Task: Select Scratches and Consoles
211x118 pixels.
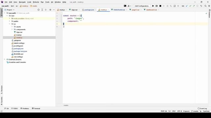Action: pyautogui.click(x=17, y=62)
